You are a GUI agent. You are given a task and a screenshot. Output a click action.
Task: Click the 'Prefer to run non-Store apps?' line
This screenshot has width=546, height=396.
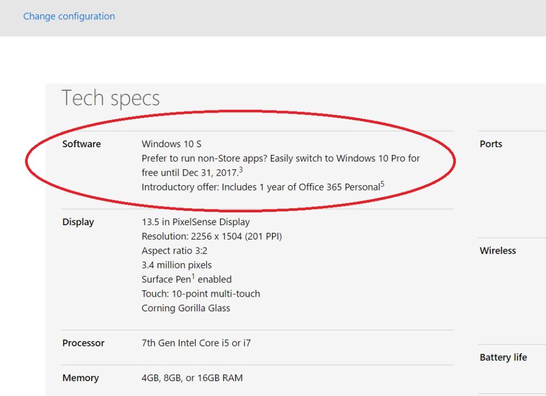click(280, 159)
